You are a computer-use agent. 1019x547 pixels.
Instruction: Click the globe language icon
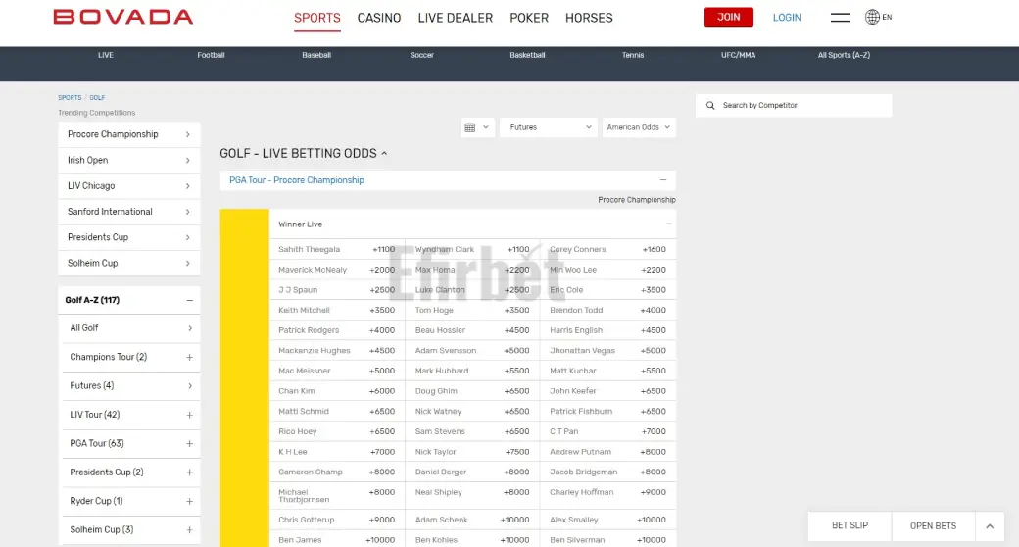pos(872,17)
